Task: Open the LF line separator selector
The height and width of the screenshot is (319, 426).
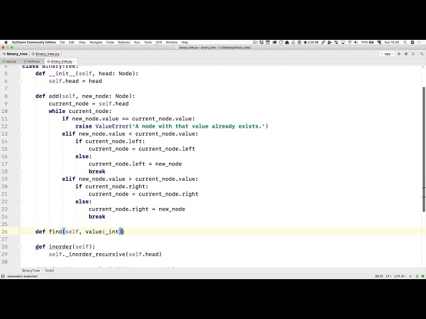Action: click(389, 276)
